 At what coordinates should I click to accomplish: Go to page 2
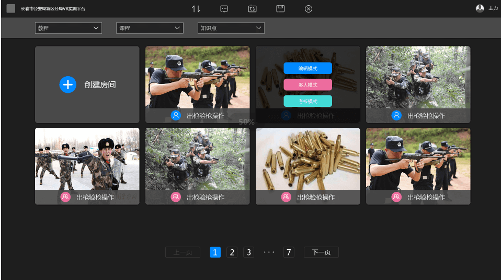[x=232, y=252]
